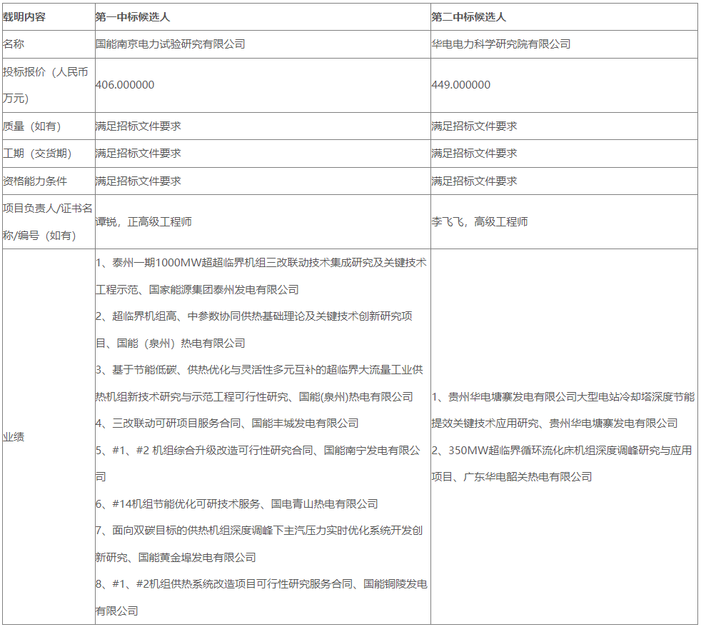Click second candidate's 350MW超临界循环流化床 item

[562, 451]
